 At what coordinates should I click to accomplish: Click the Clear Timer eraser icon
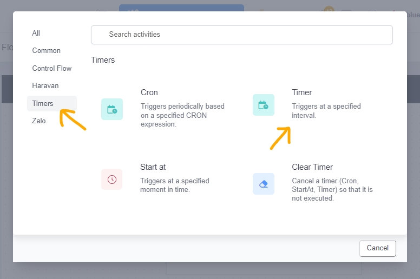(264, 184)
